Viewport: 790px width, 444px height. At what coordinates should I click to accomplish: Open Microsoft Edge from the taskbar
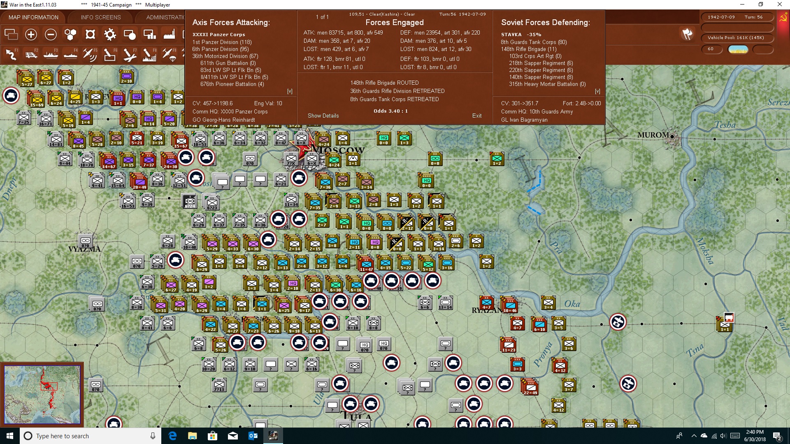172,436
